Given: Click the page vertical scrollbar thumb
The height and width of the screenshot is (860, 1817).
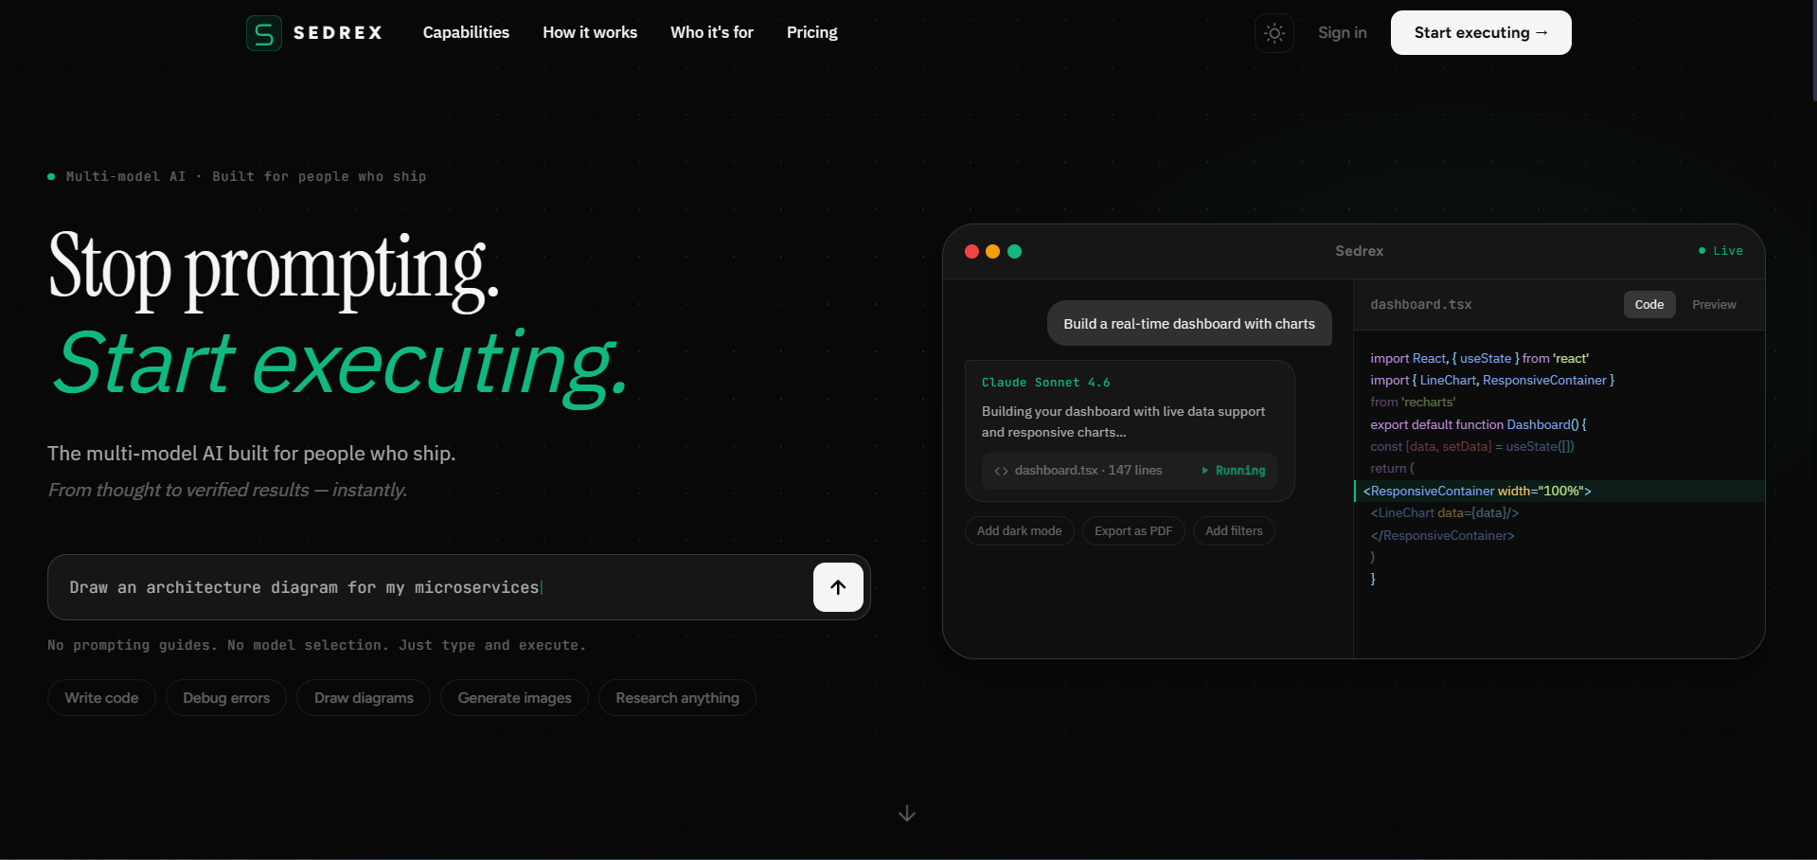Looking at the screenshot, I should point(1814,50).
